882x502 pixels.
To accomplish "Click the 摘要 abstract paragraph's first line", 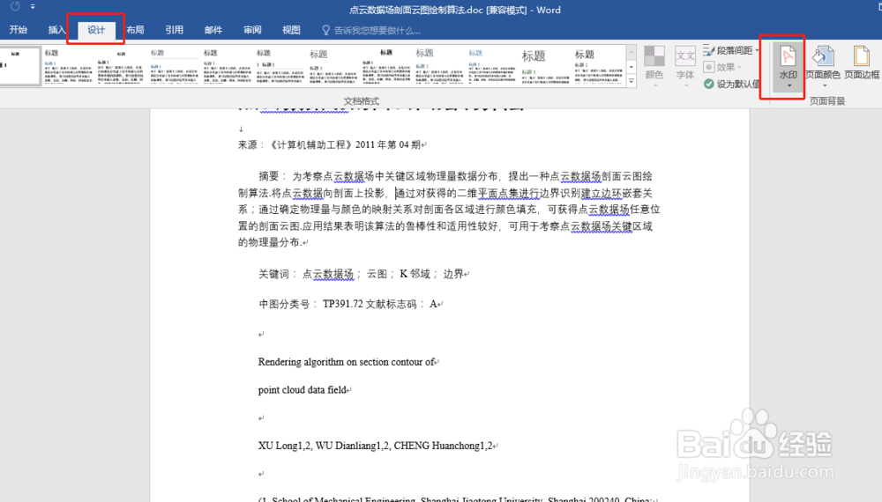I will click(455, 176).
